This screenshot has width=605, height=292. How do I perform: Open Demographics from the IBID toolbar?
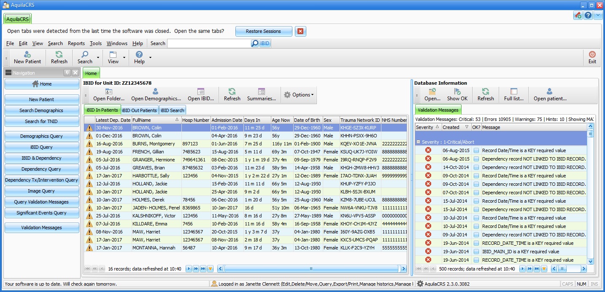156,92
